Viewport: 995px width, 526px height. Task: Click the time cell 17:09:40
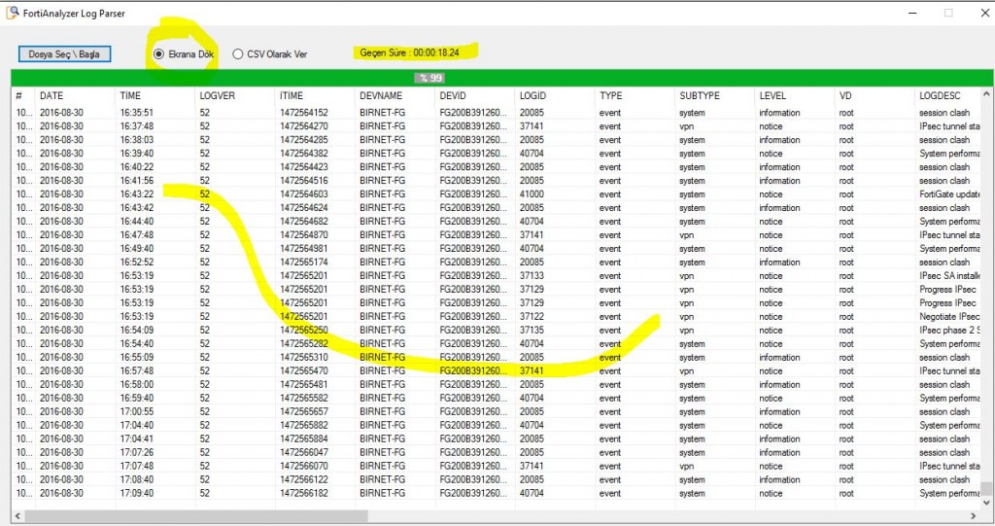[136, 493]
